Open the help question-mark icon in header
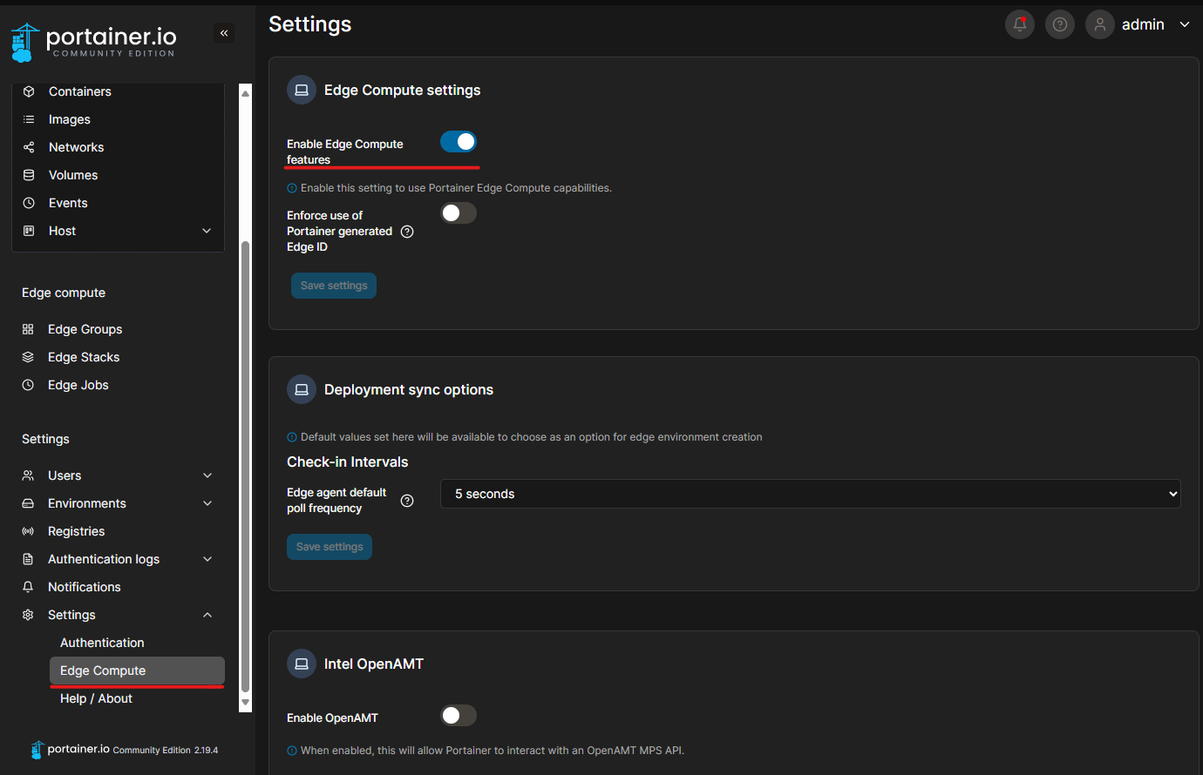Screen dimensions: 1203x775 (1060, 24)
